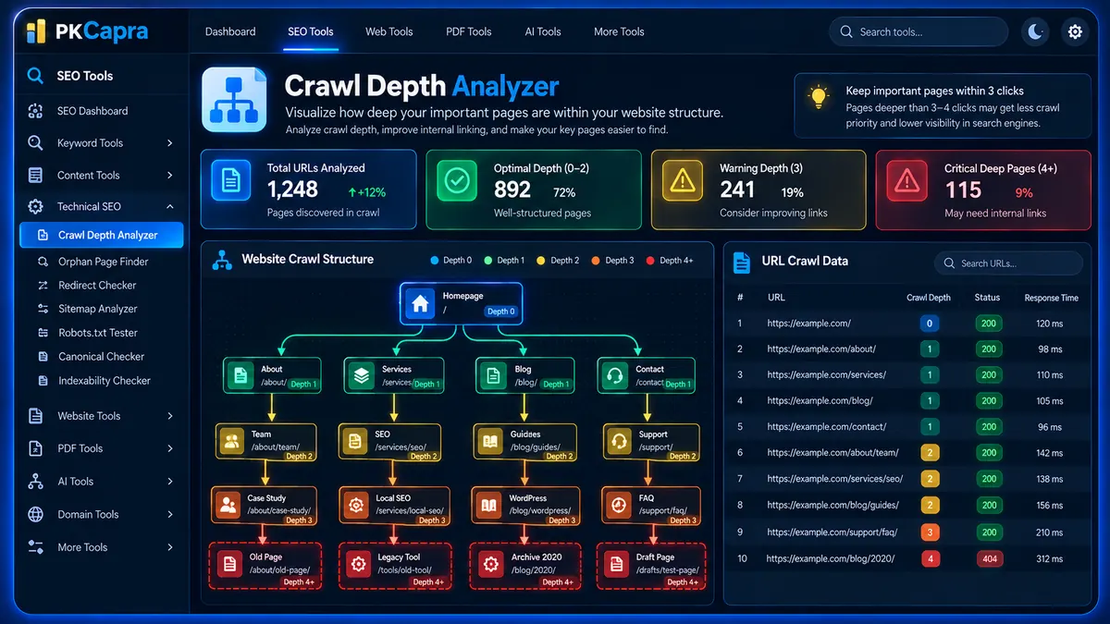The width and height of the screenshot is (1110, 624).
Task: Select the About node icon
Action: click(240, 375)
